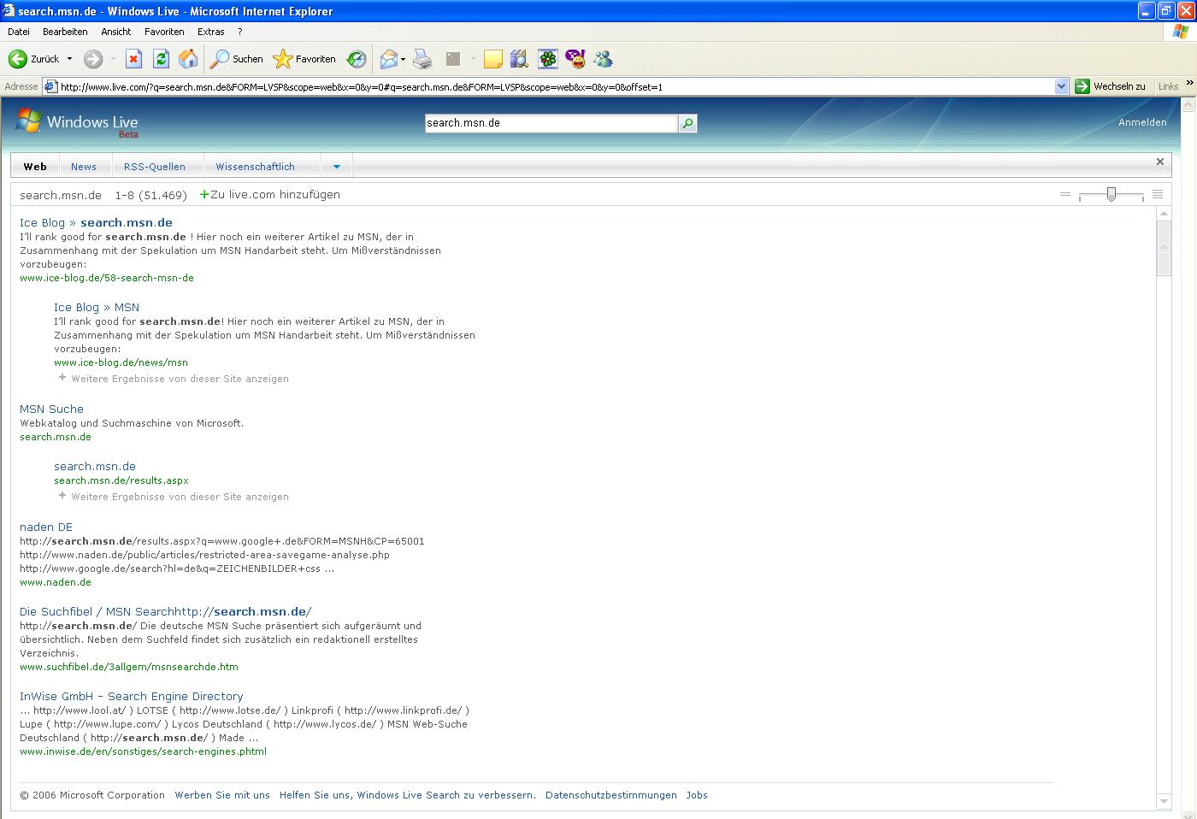
Task: Launch MSN Messenger buddies icon
Action: [604, 59]
